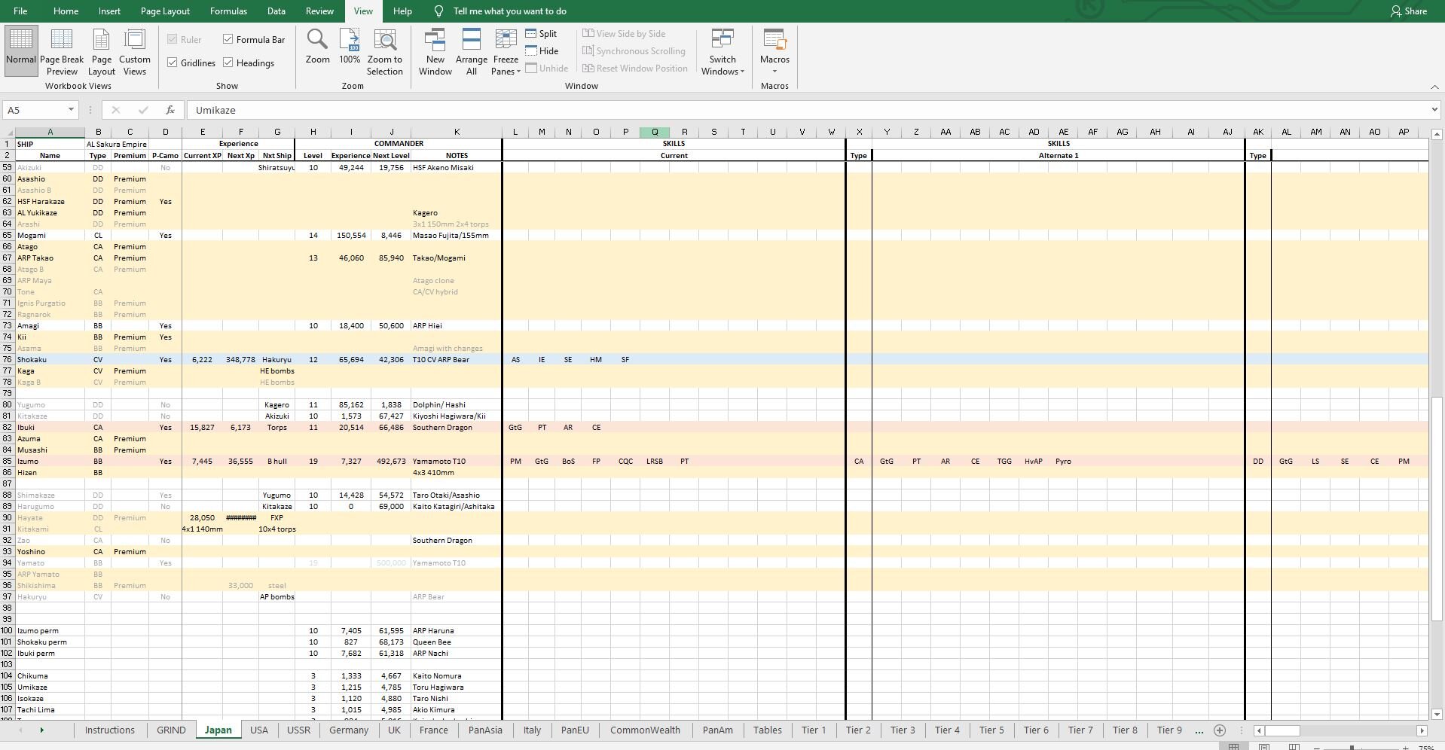Expand the Freeze Panes dropdown
This screenshot has width=1445, height=750.
(506, 51)
